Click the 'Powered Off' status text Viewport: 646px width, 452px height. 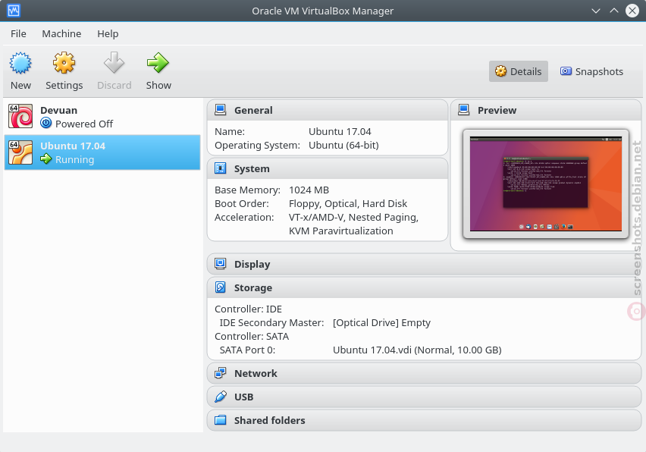pyautogui.click(x=84, y=124)
